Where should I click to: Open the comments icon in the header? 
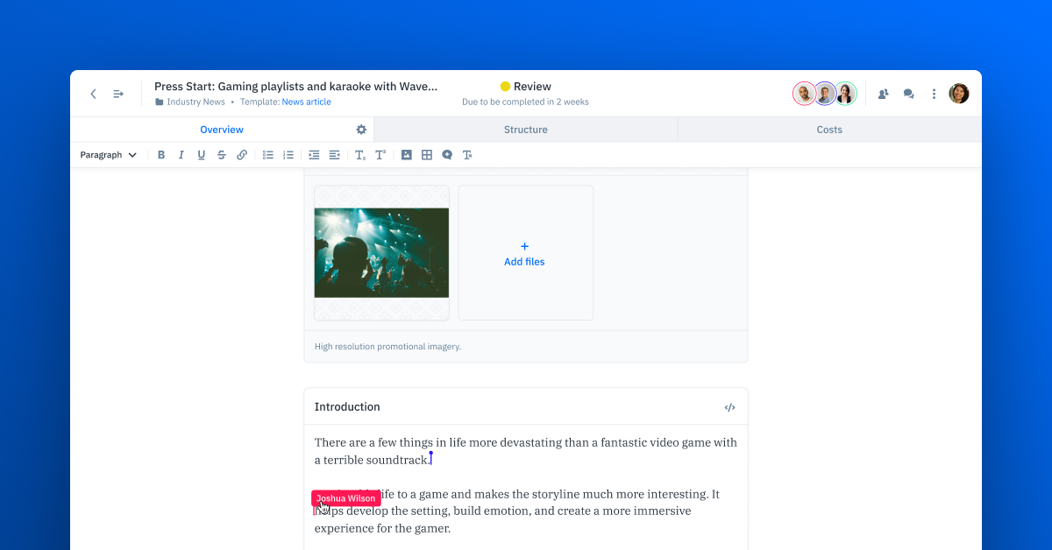pyautogui.click(x=908, y=93)
